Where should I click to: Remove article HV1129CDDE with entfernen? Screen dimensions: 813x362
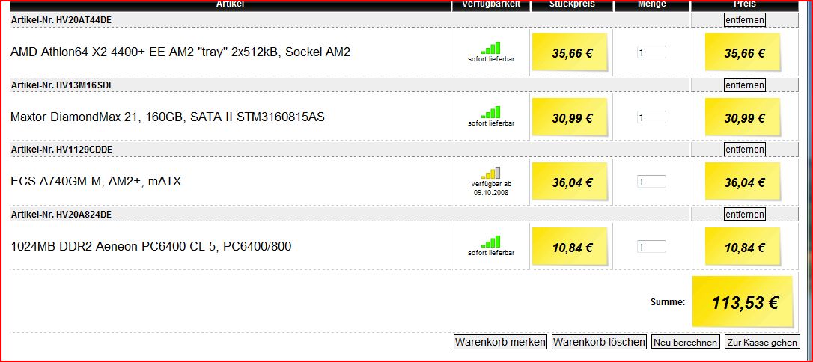point(745,149)
